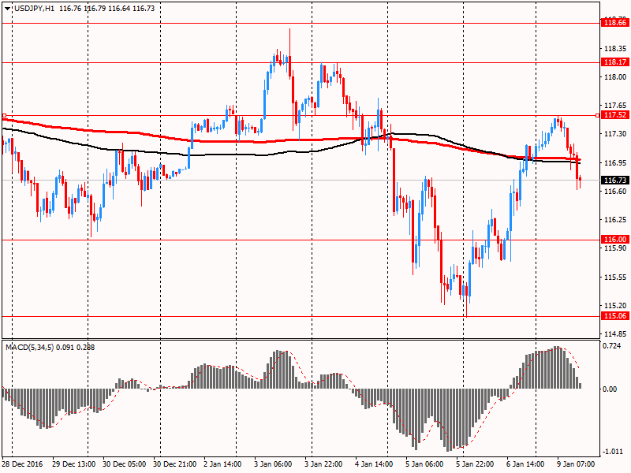Click the 118.35 price scale value
Viewport: 631px width, 473px height.
click(615, 49)
